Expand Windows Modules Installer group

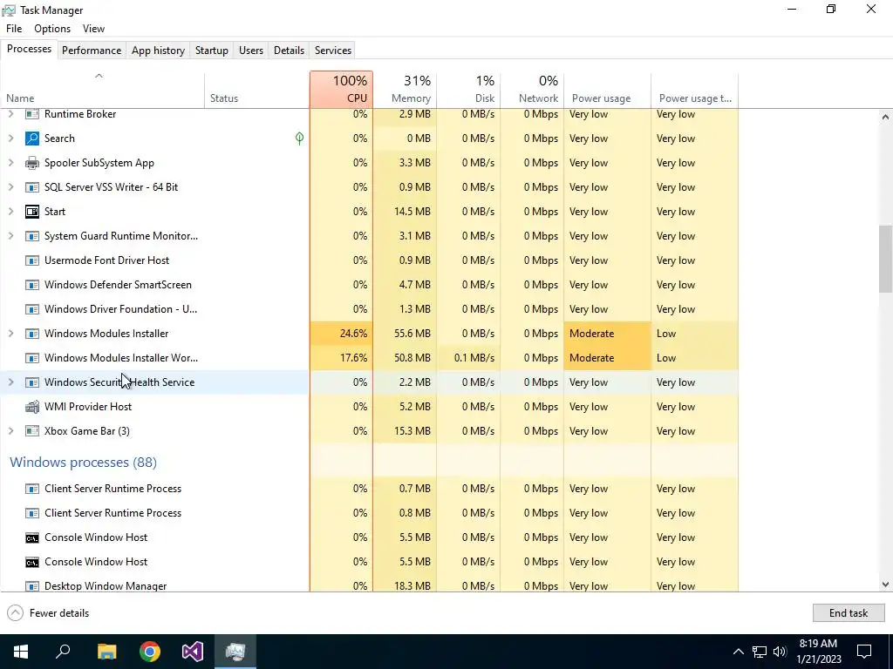click(x=10, y=334)
